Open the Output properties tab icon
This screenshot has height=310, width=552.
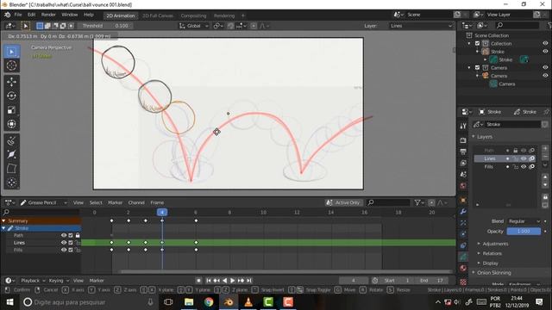click(463, 152)
